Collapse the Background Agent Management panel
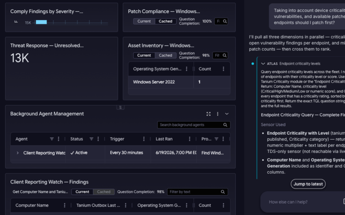The width and height of the screenshot is (345, 215). tap(227, 114)
